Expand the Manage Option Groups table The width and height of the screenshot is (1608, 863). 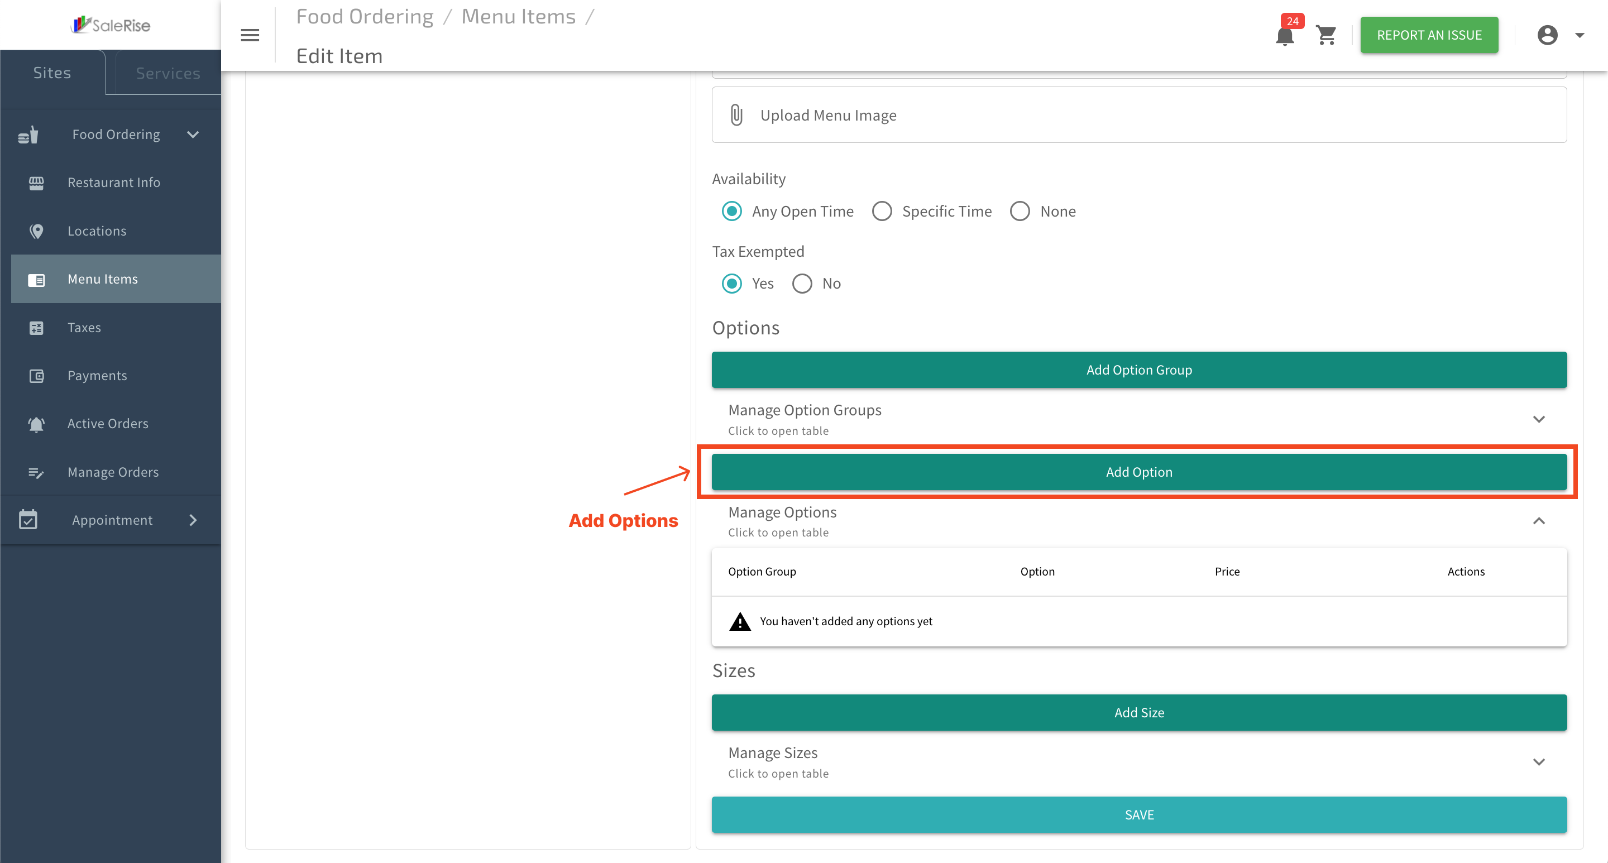pyautogui.click(x=1139, y=419)
